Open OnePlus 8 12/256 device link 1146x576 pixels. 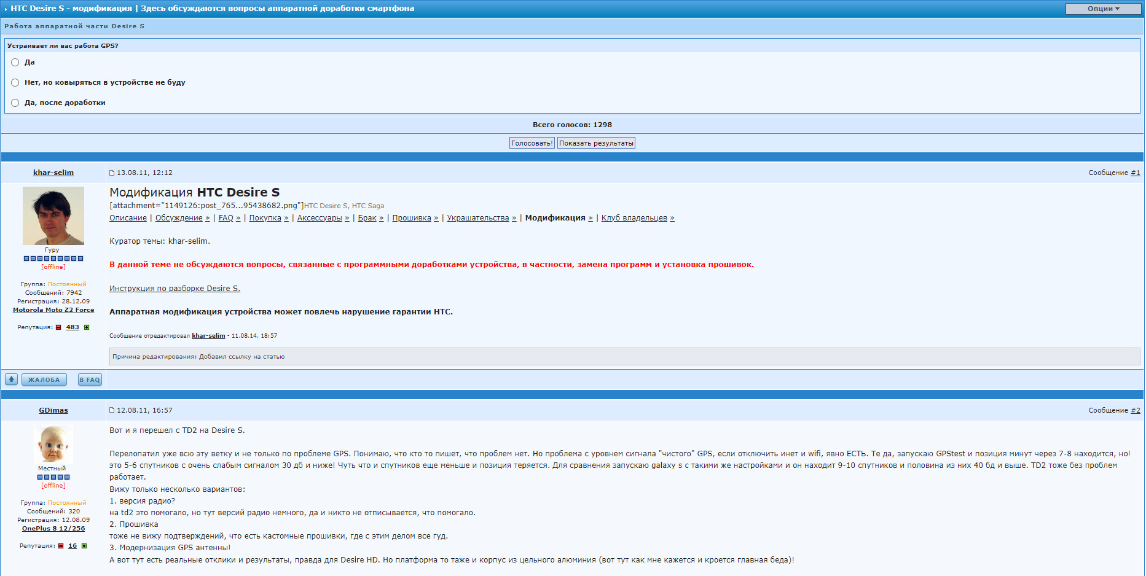(x=53, y=529)
